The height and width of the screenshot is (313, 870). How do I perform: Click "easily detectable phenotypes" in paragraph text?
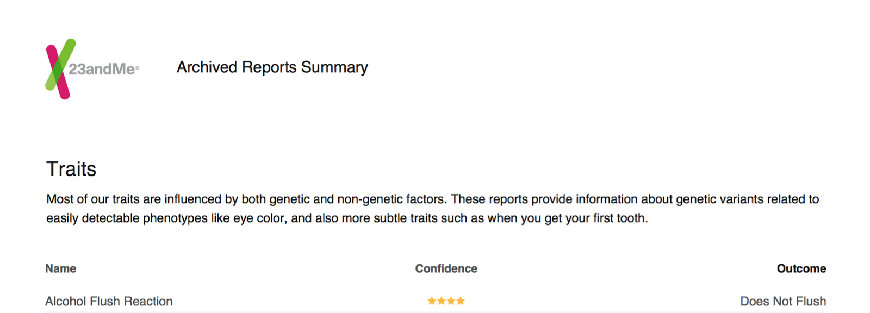[x=127, y=218]
